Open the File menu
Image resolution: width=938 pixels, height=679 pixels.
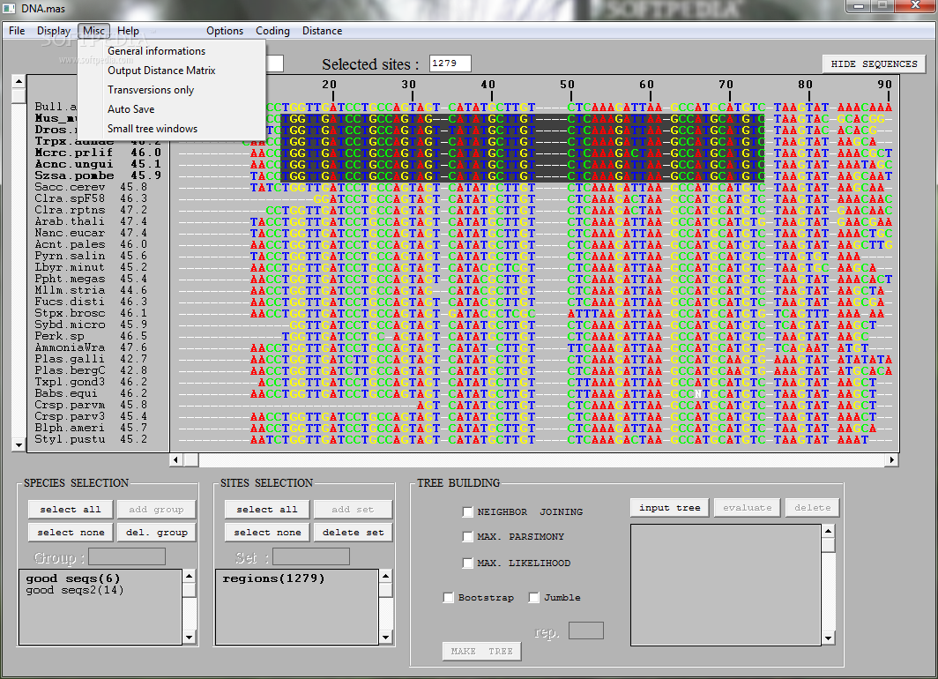click(x=17, y=31)
